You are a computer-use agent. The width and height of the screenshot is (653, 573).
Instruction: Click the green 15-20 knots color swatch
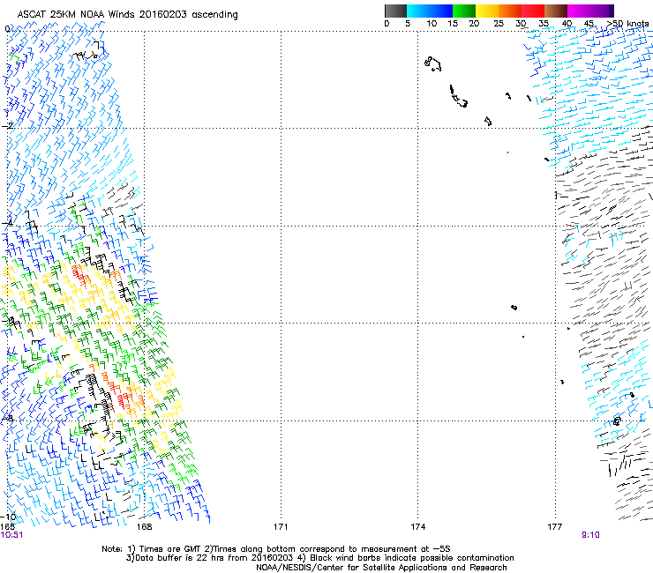coord(464,11)
